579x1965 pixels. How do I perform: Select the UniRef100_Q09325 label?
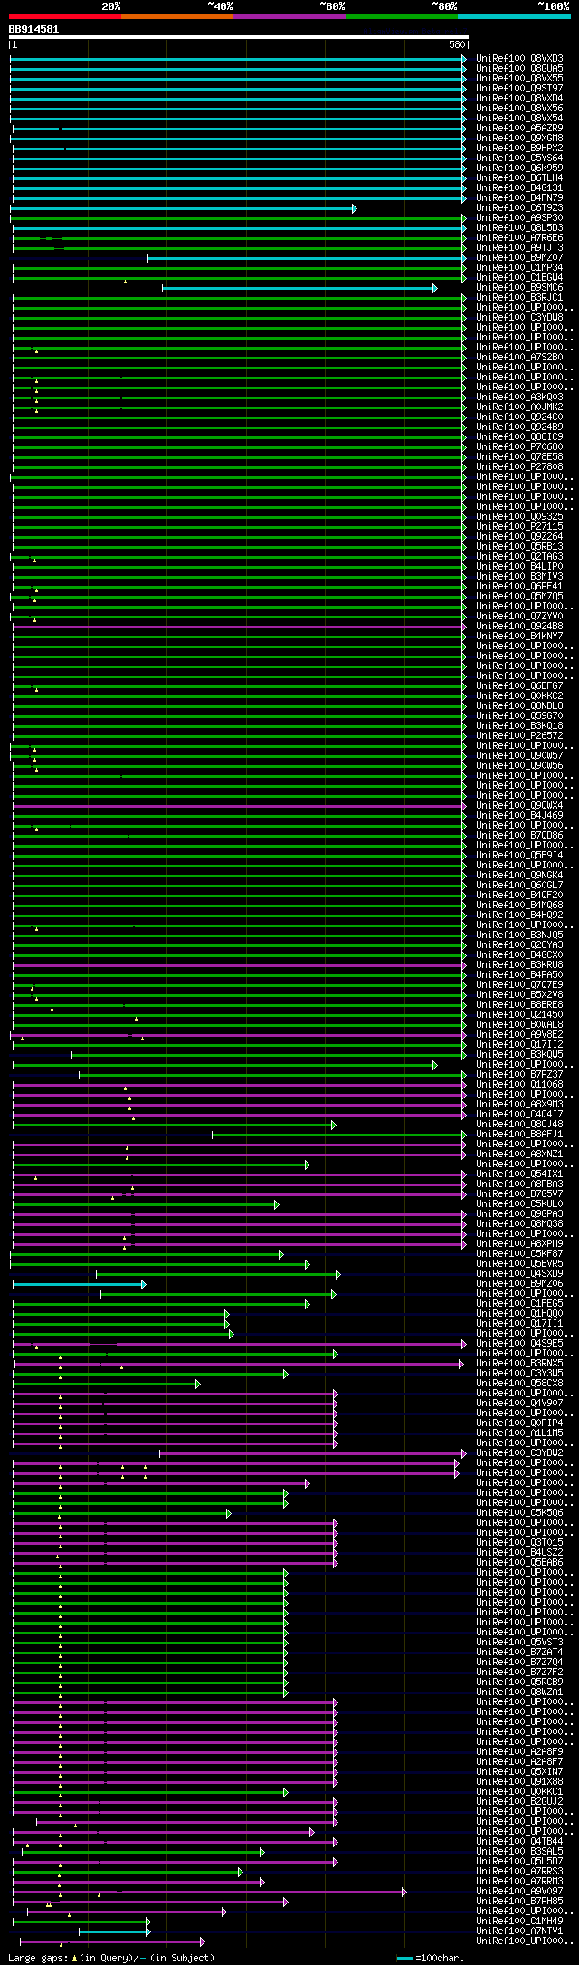pos(519,517)
